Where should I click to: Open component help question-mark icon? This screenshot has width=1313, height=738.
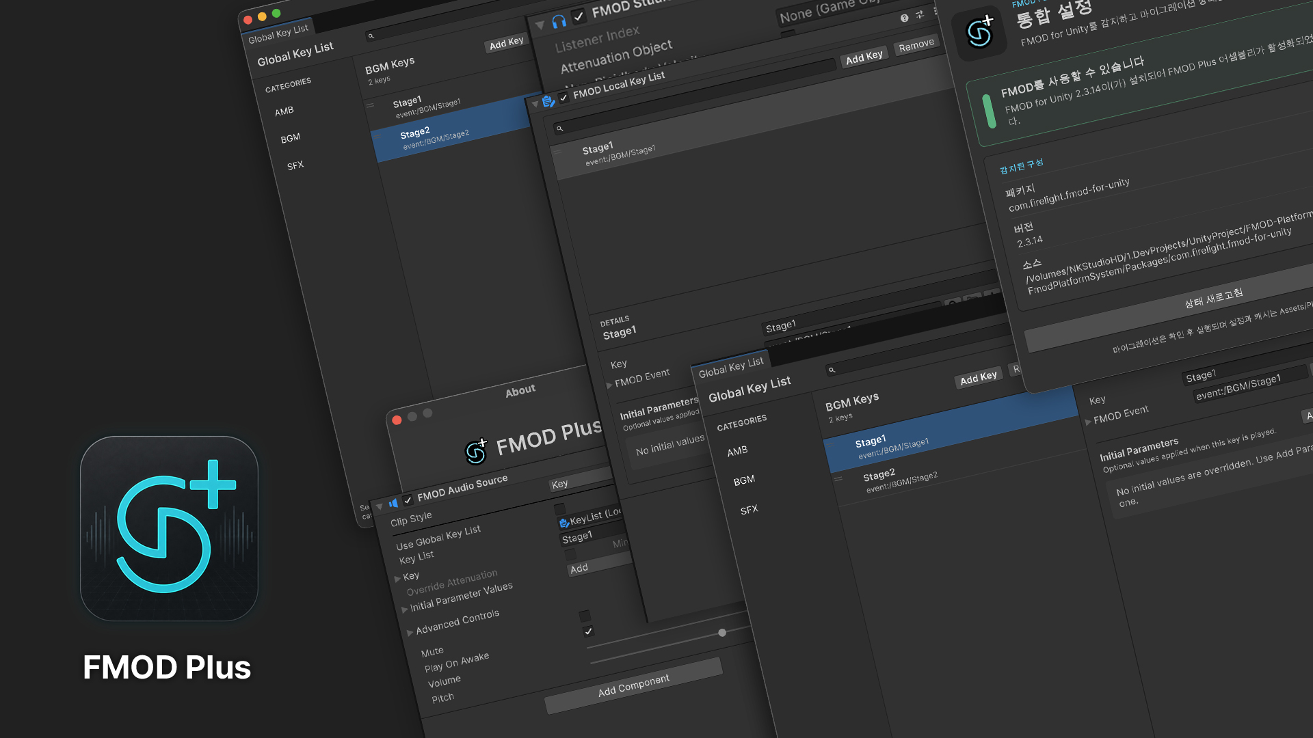[904, 18]
